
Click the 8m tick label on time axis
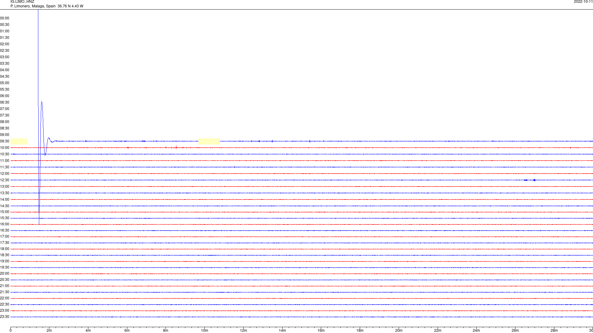(x=166, y=331)
